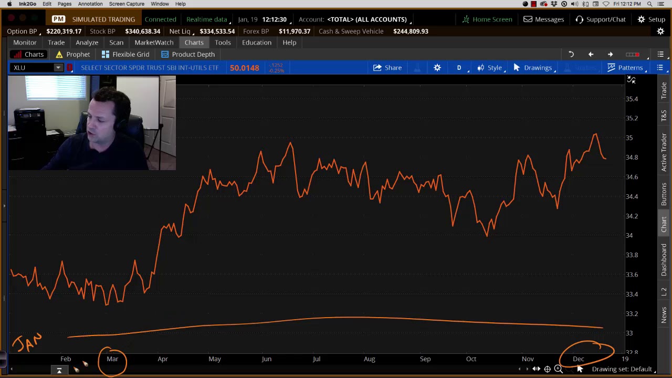Click the undo/reset arrow icon
Screen dimensions: 672x378
coord(571,55)
